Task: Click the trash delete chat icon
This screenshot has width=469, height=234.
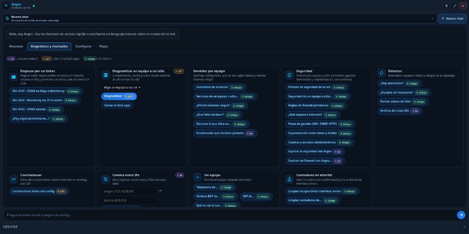Action: (446, 6)
